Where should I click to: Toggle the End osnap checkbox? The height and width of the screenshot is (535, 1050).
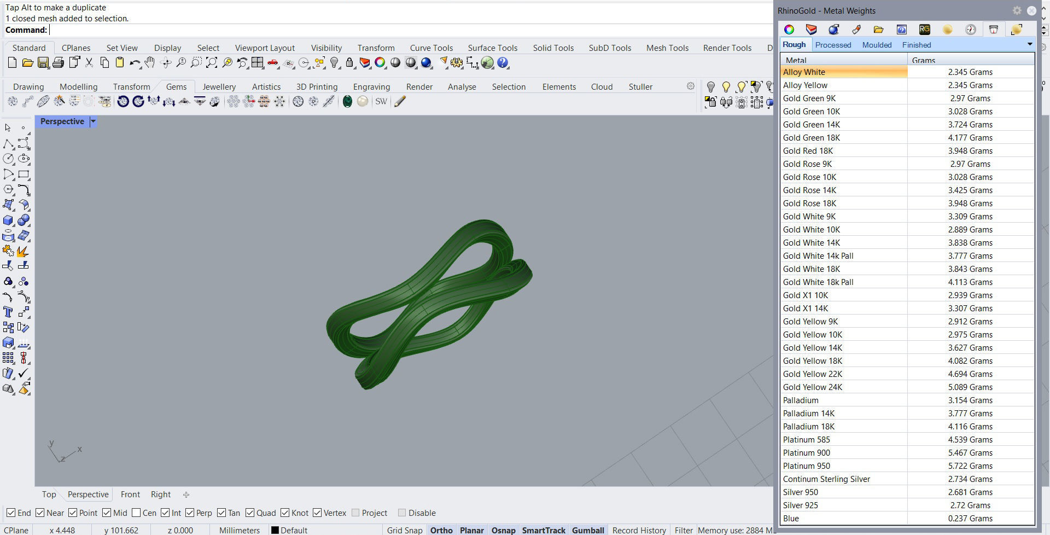pos(11,513)
